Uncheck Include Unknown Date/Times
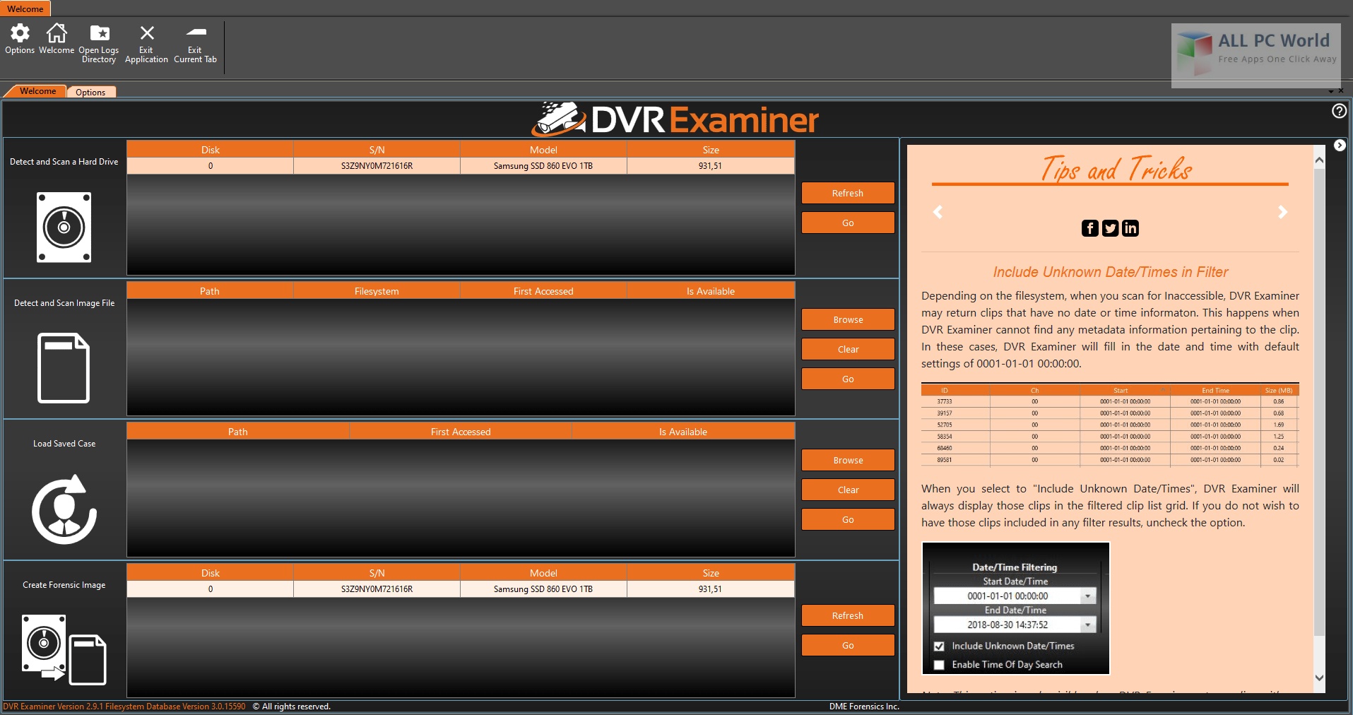Viewport: 1353px width, 715px height. point(939,646)
